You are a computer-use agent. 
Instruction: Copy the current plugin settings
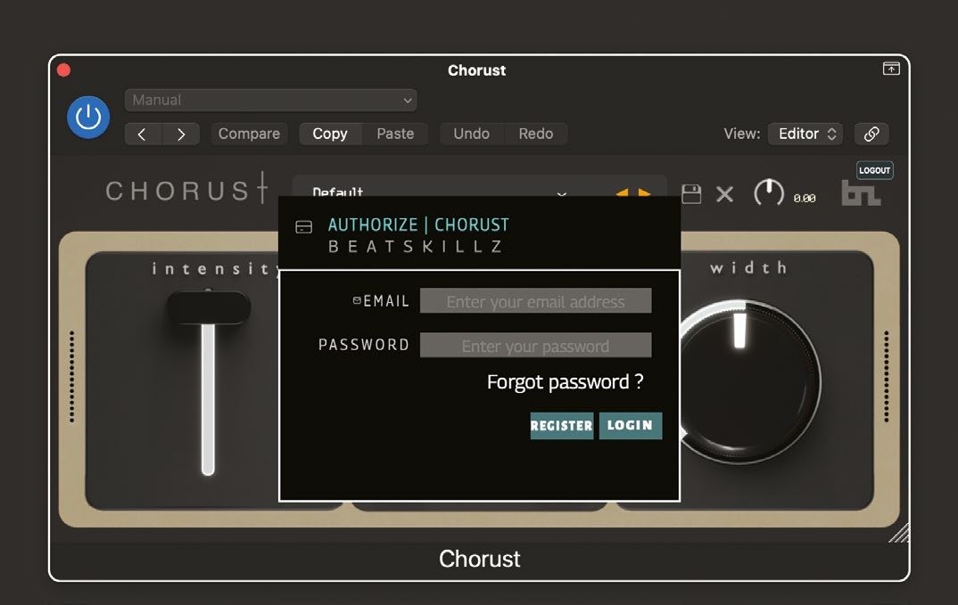coord(330,134)
